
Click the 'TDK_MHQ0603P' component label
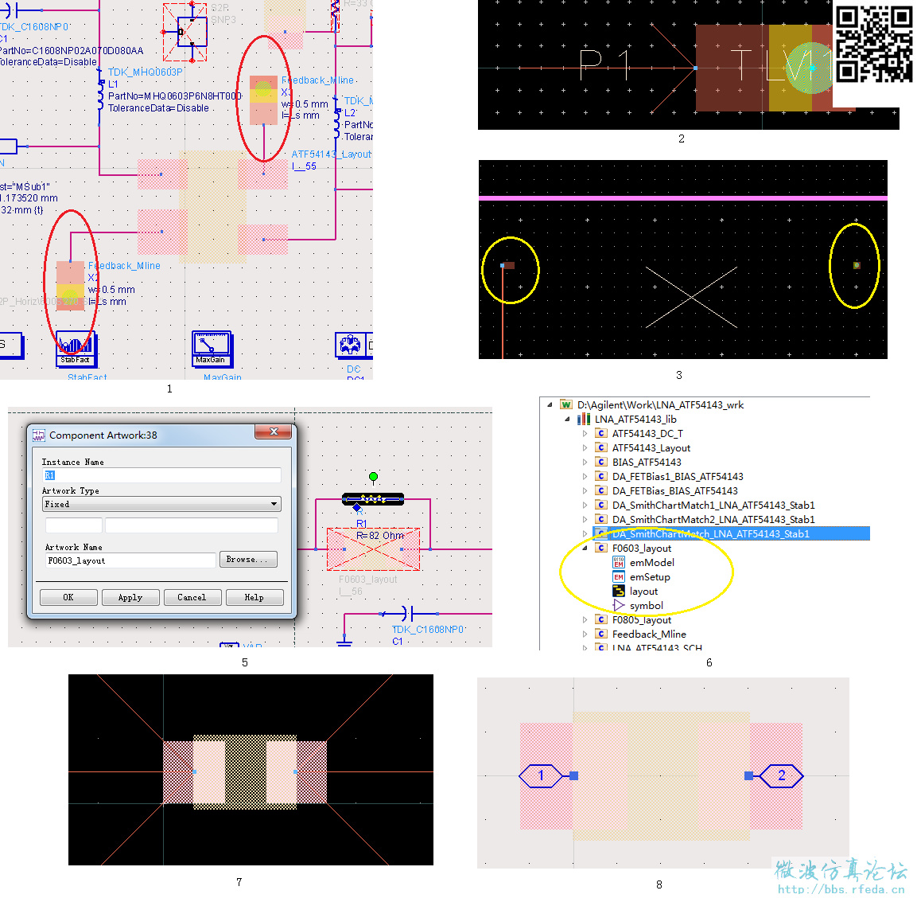(x=145, y=72)
